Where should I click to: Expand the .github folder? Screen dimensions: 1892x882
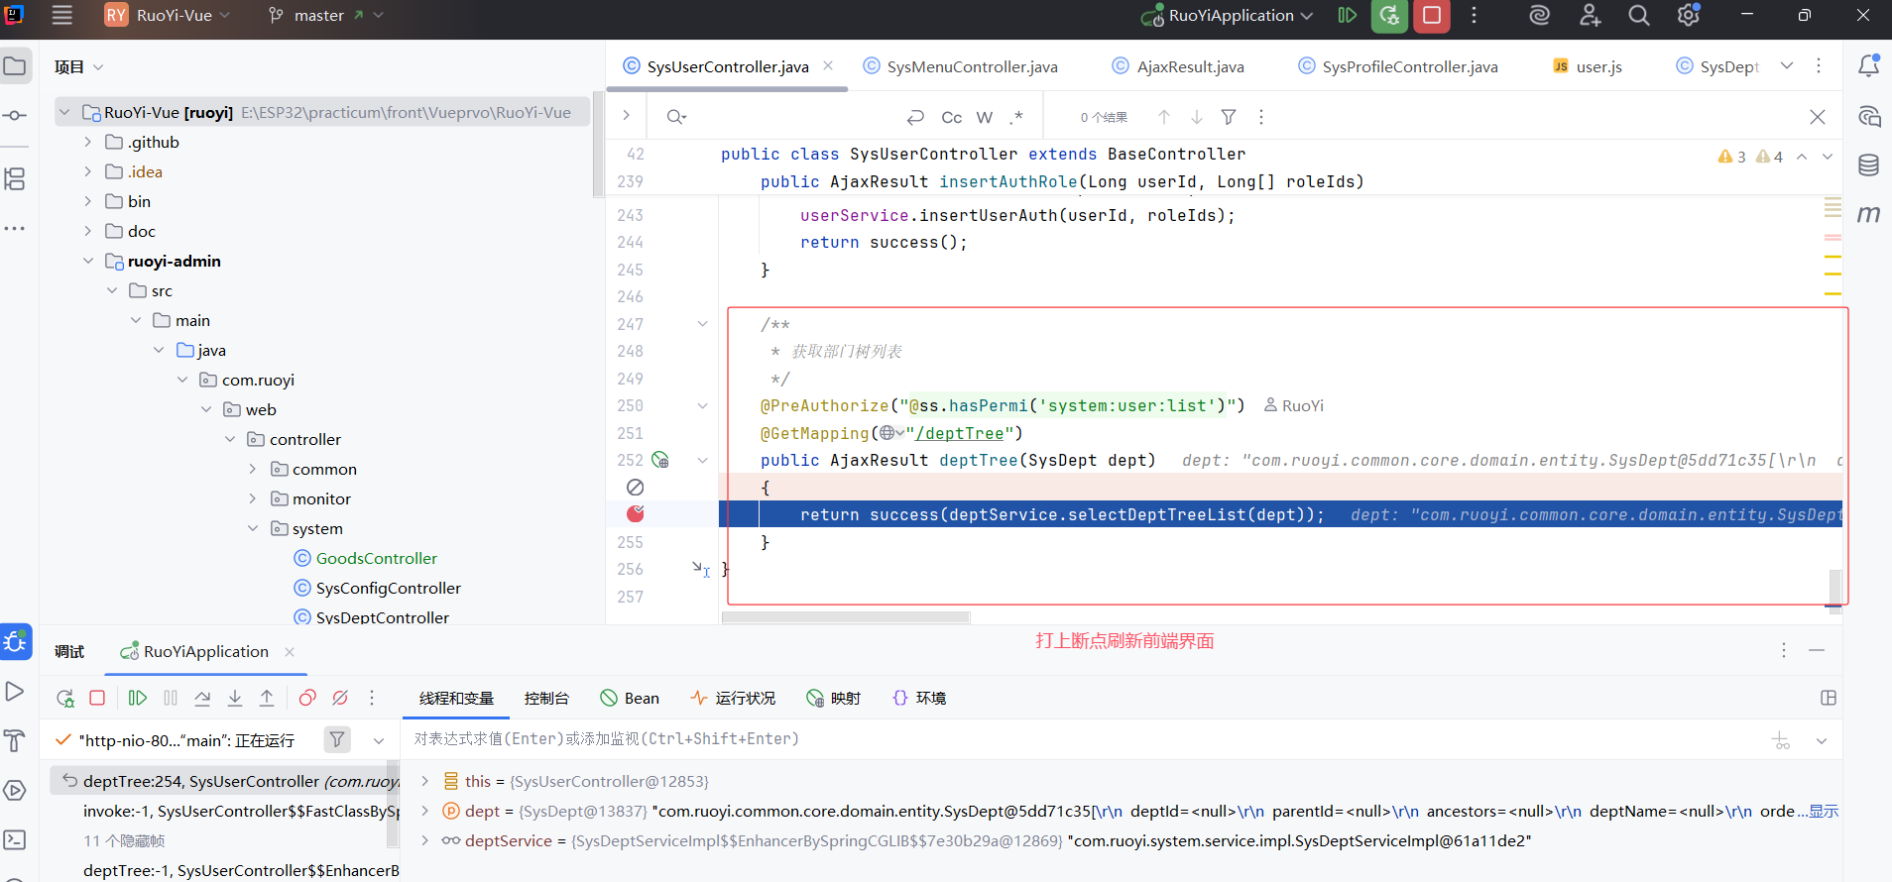tap(88, 142)
